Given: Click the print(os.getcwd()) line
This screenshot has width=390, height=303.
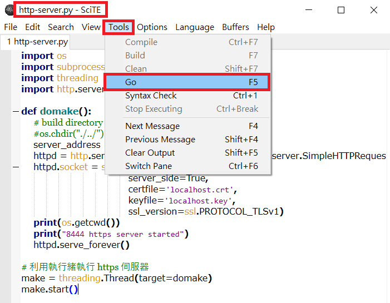Looking at the screenshot, I should point(77,222).
